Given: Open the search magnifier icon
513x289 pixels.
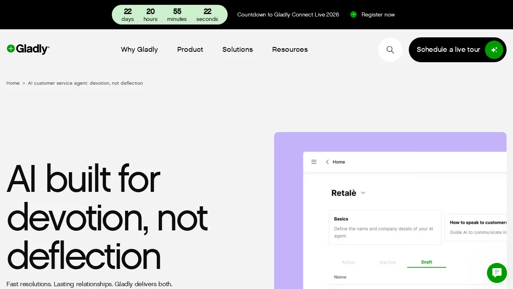Looking at the screenshot, I should tap(390, 50).
